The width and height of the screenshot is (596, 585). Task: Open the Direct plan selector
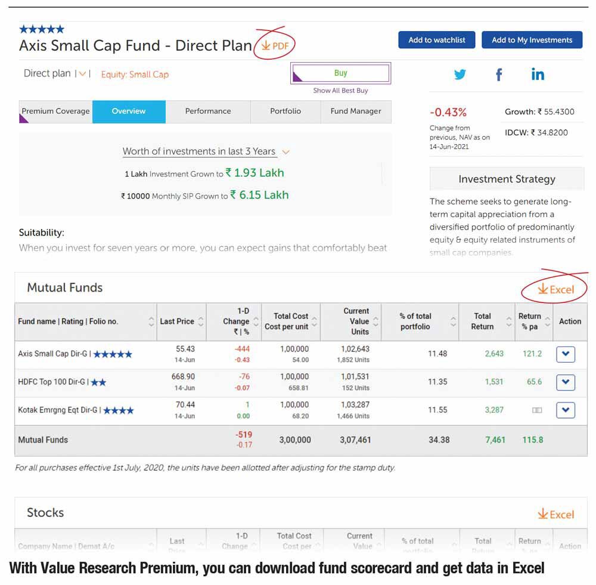tap(82, 74)
